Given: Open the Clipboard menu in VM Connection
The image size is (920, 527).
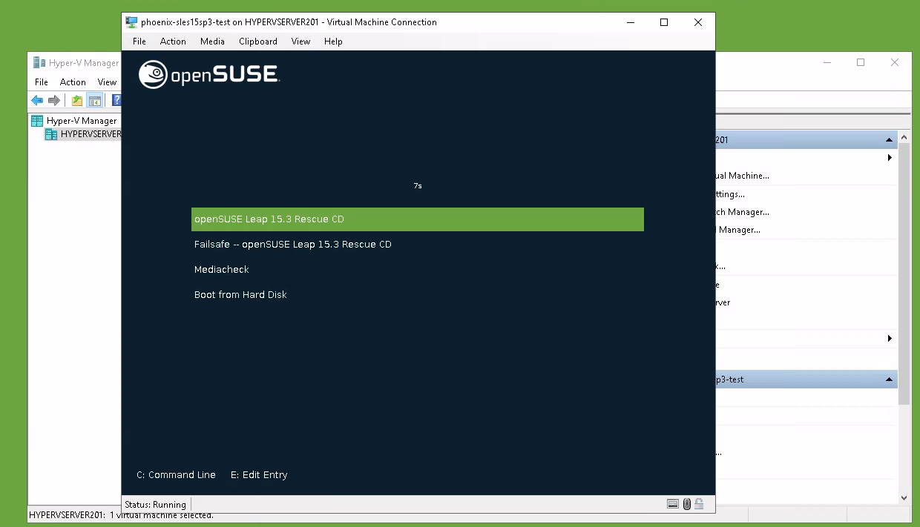Looking at the screenshot, I should coord(257,42).
